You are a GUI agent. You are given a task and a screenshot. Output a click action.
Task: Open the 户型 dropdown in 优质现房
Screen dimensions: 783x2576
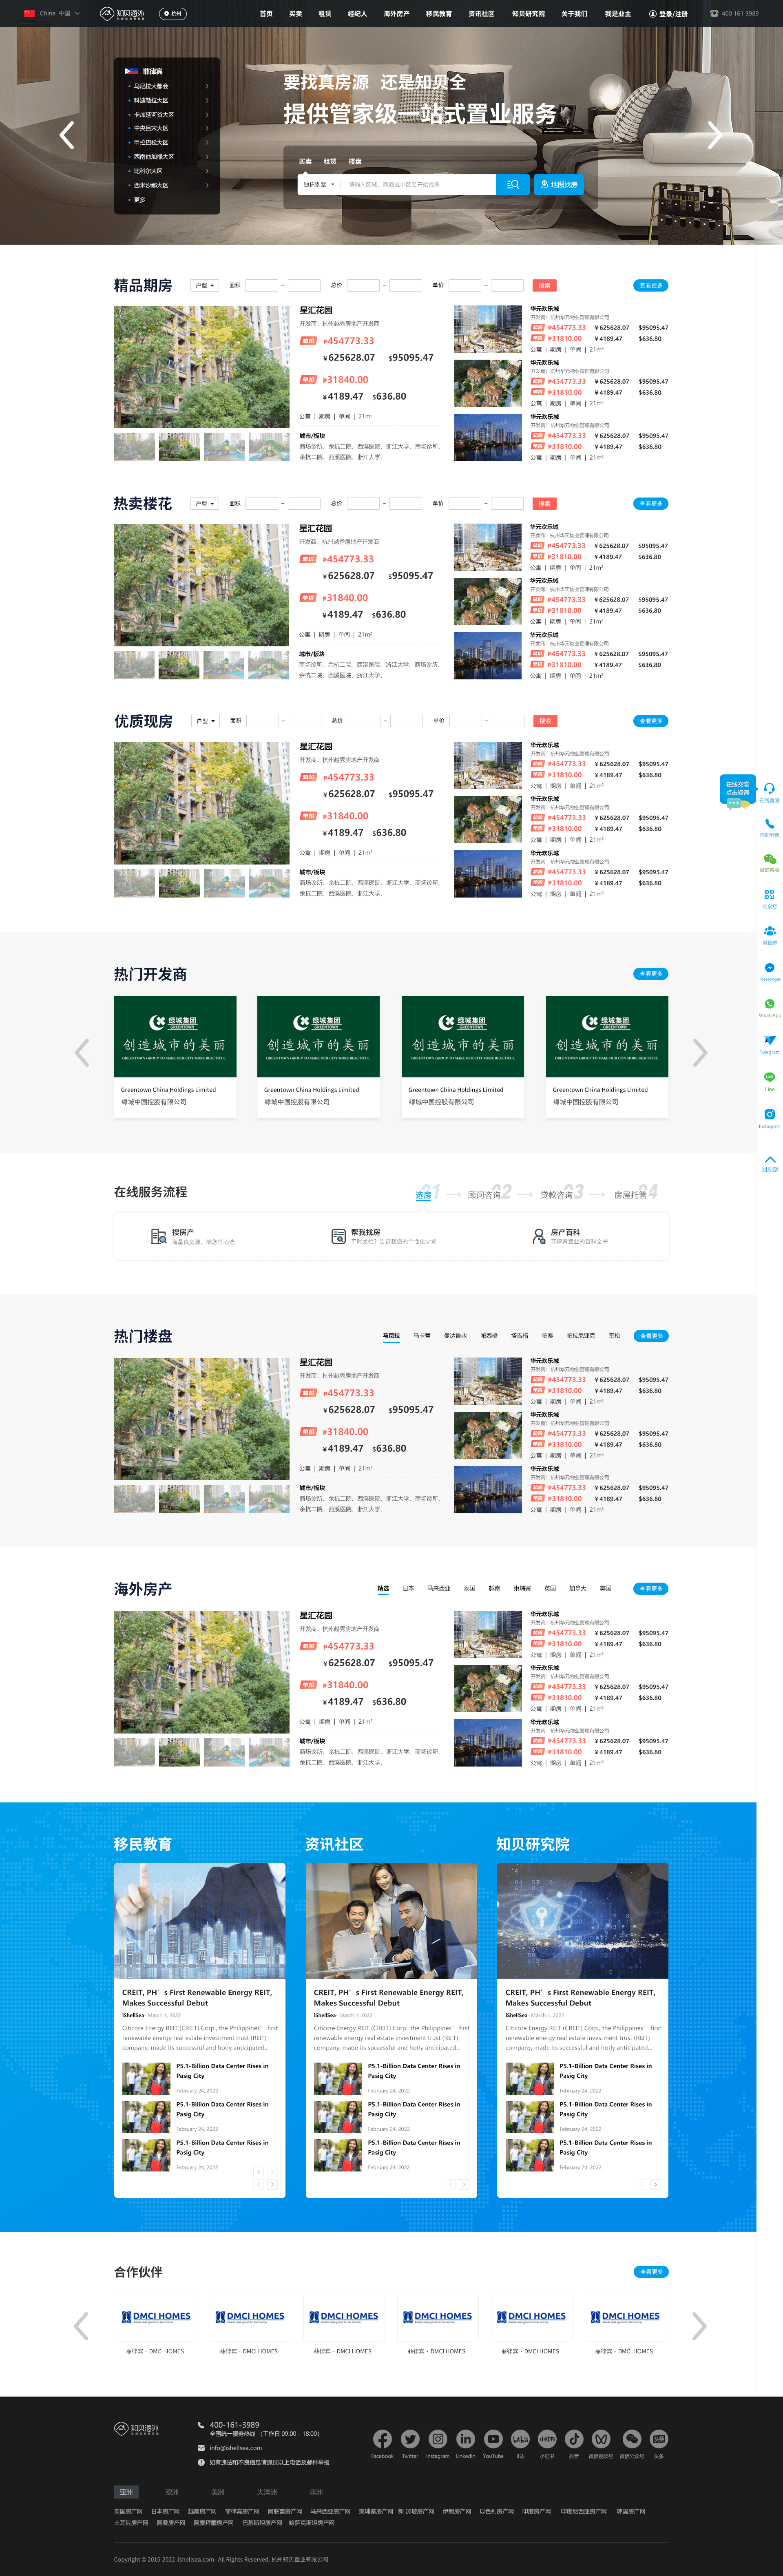click(205, 721)
